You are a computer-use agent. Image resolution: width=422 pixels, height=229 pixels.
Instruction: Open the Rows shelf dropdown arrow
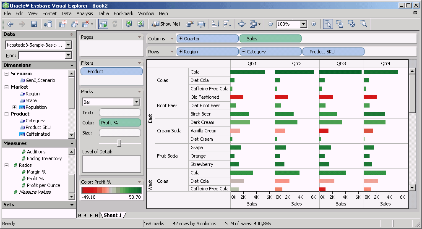point(172,52)
